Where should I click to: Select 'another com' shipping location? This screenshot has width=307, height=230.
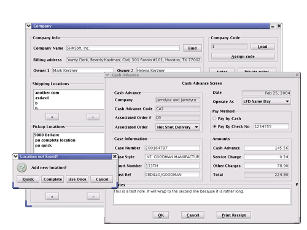tap(47, 93)
